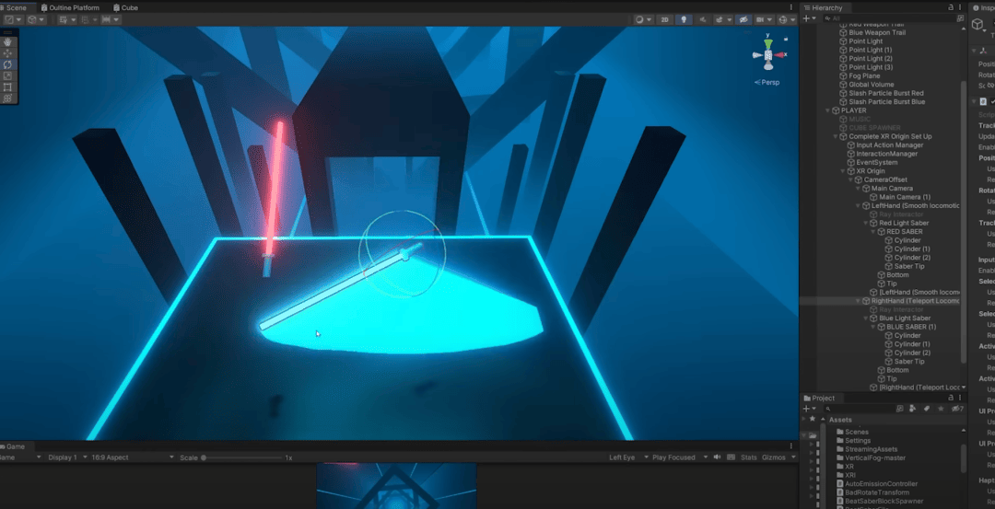Collapse Complete XR Origin Set Up

[x=837, y=136]
